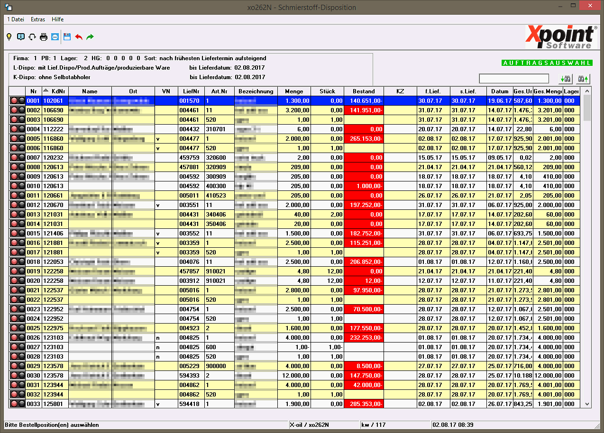
Task: Toggle red status light in row 0005
Action: pyautogui.click(x=14, y=138)
